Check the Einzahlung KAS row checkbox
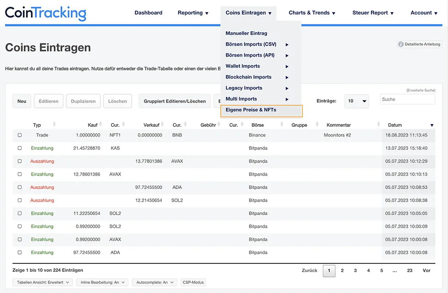Viewport: 448px width, 293px height. [x=20, y=148]
